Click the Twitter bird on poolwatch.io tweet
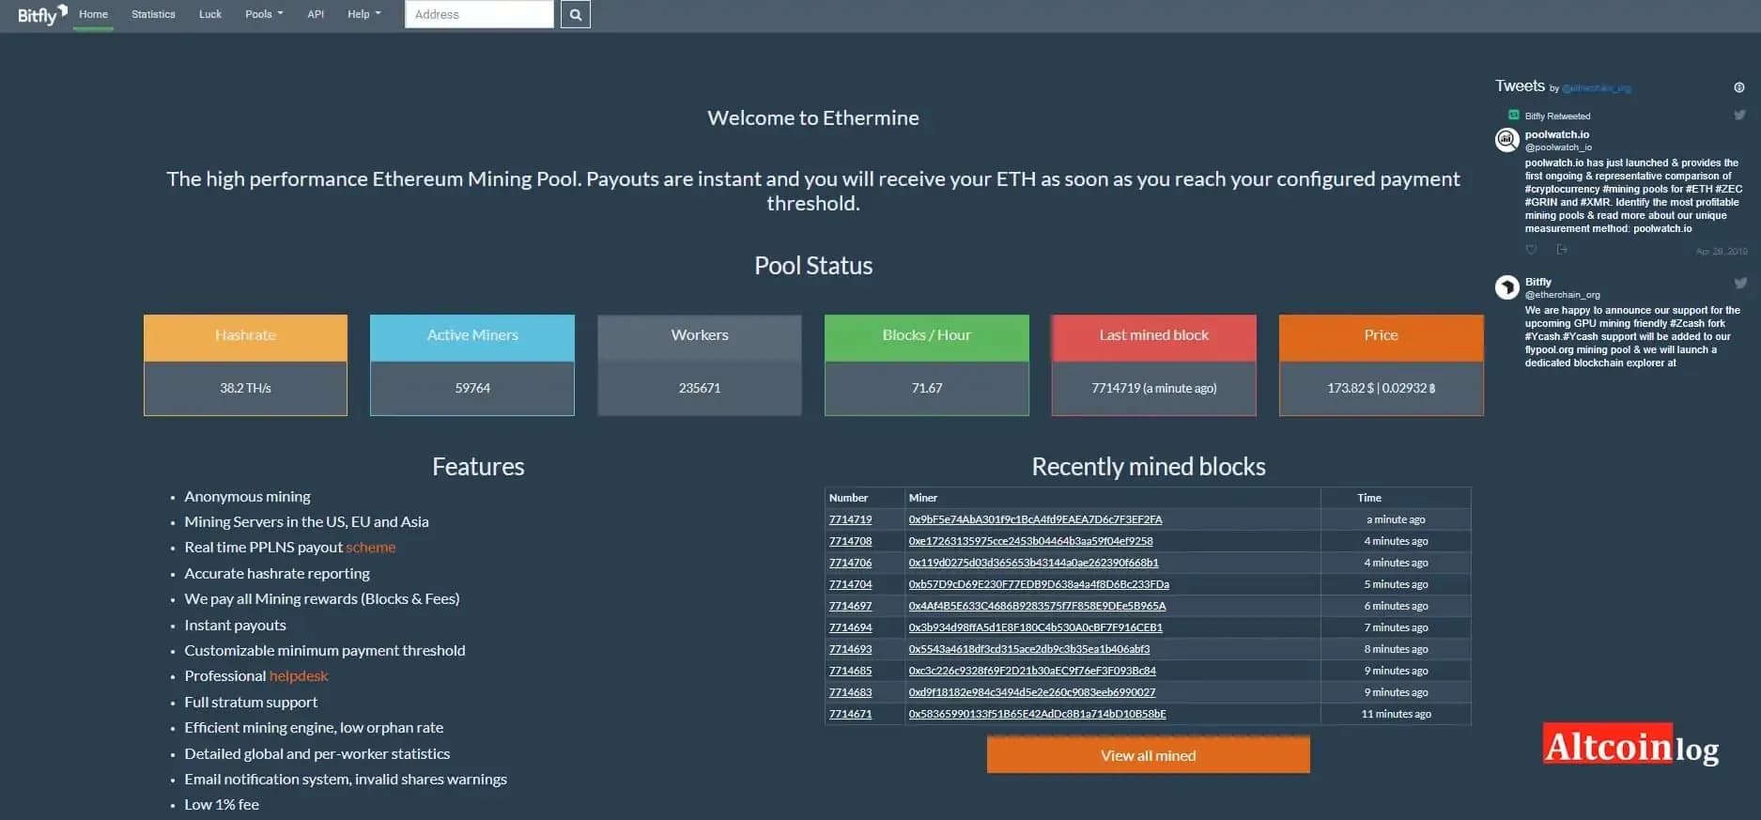1761x820 pixels. coord(1740,116)
